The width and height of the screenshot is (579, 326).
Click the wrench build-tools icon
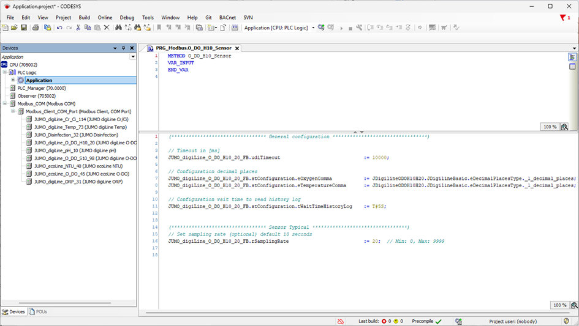coord(359,28)
